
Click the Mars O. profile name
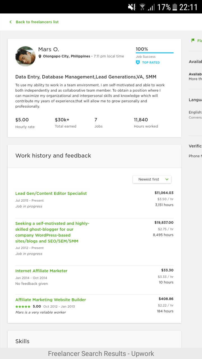tap(49, 49)
